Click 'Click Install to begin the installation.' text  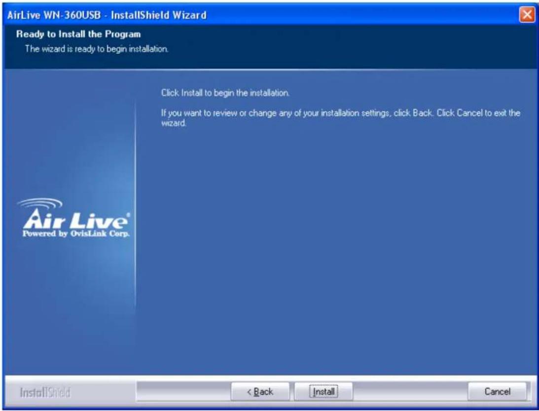pos(225,93)
